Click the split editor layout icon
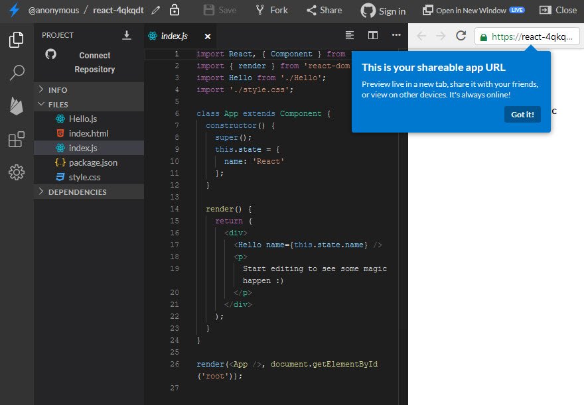The width and height of the screenshot is (584, 405). click(373, 35)
